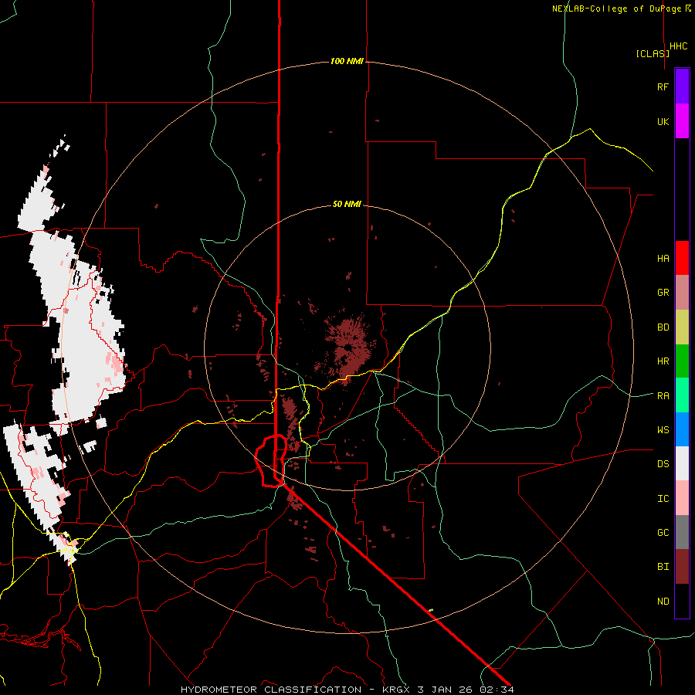Click the radar site center of biological echoes
This screenshot has height=695, width=695.
(349, 347)
